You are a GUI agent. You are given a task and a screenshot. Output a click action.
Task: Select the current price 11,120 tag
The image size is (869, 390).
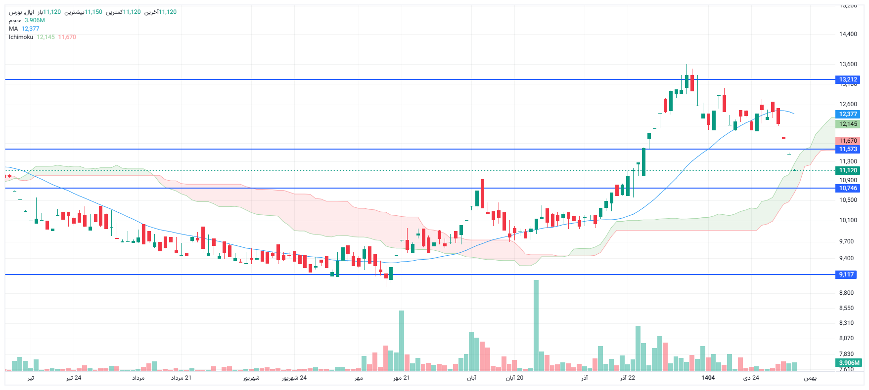tap(848, 170)
